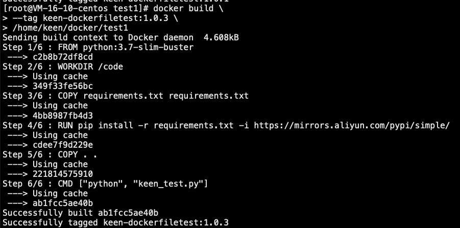This screenshot has width=460, height=228.
Task: Click Step 5/6 COPY . . line
Action: point(50,154)
